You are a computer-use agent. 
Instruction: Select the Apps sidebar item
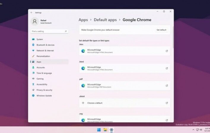(x=50, y=62)
